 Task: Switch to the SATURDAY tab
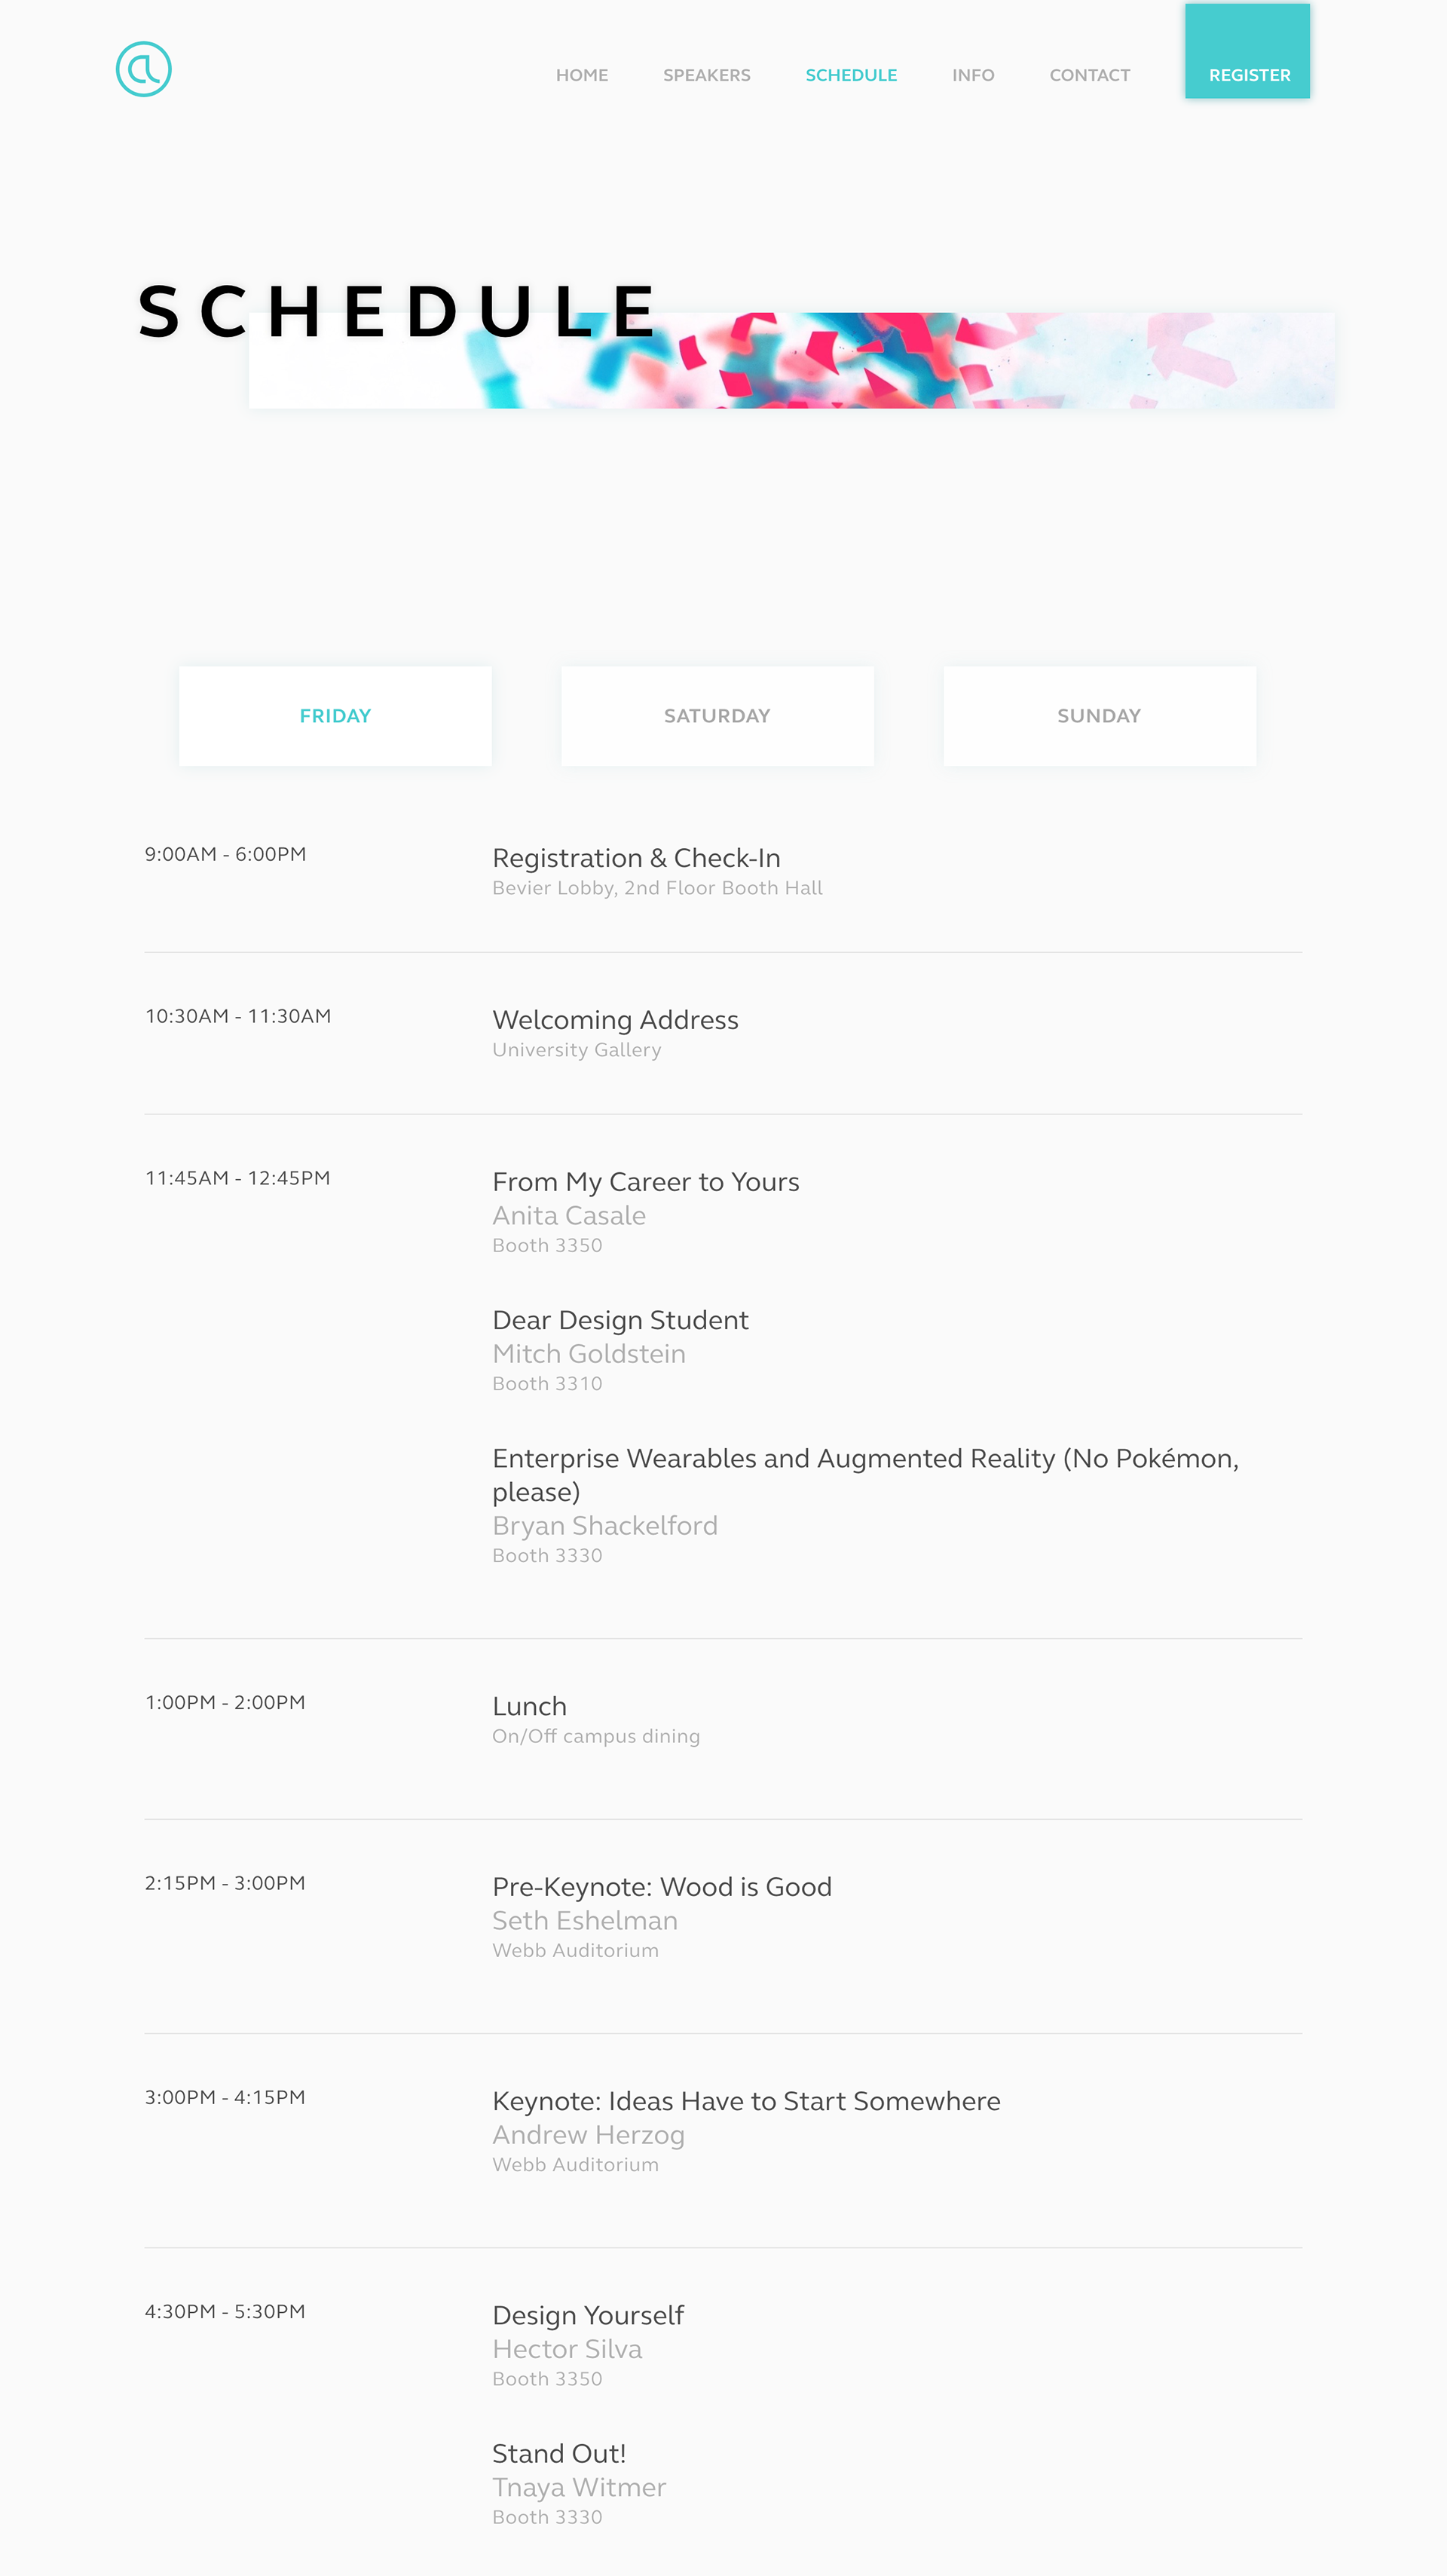click(717, 716)
